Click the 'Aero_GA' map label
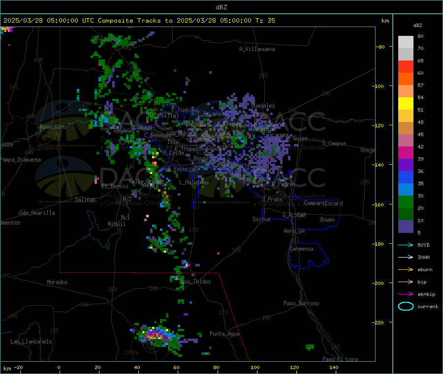The width and height of the screenshot is (443, 374). point(294,231)
